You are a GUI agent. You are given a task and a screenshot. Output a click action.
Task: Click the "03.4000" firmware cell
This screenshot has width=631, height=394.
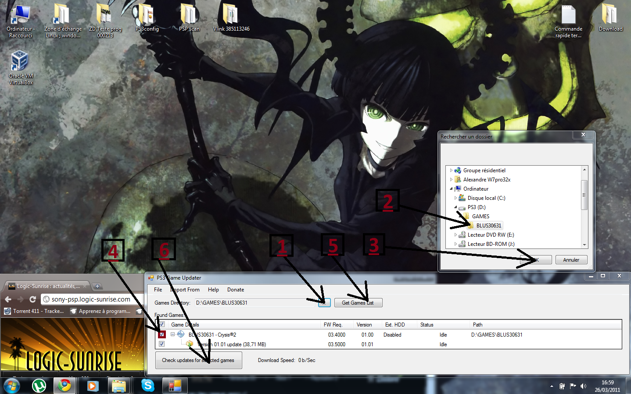point(337,335)
